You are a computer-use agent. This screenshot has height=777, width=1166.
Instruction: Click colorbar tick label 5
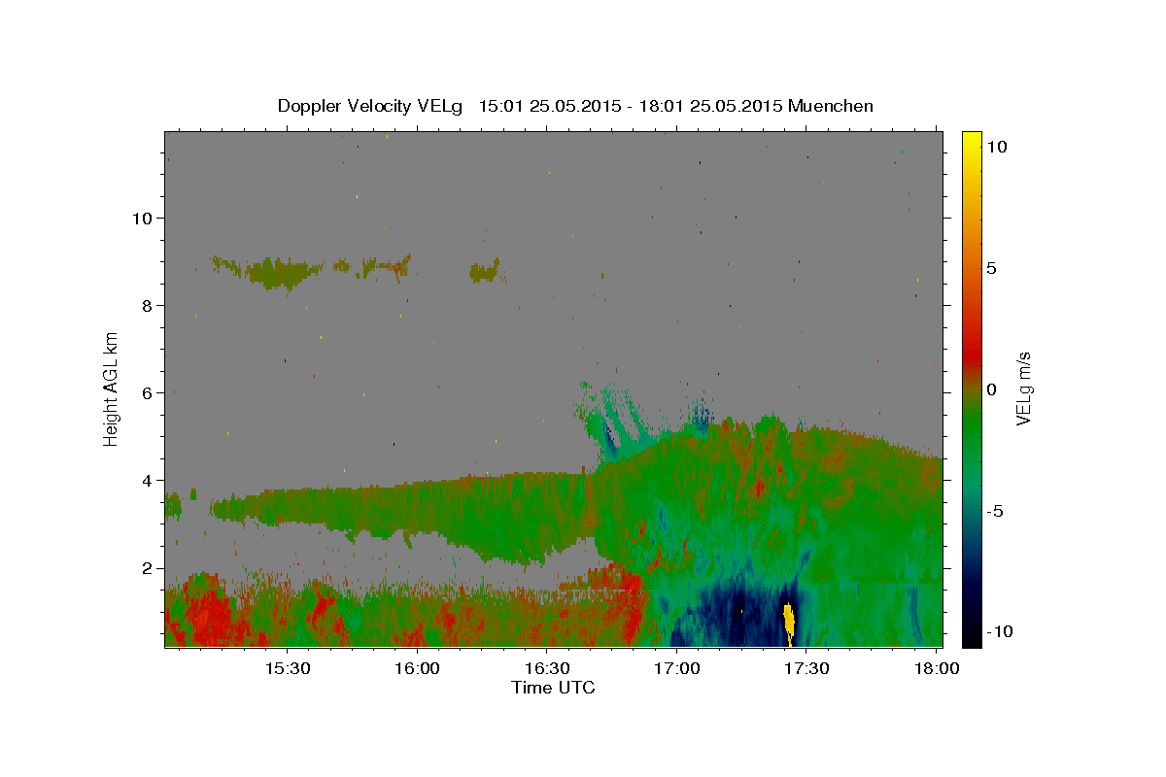(992, 267)
